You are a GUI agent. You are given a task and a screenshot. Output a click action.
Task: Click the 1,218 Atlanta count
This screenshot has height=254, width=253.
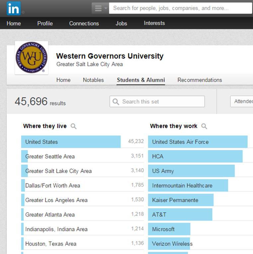137,214
